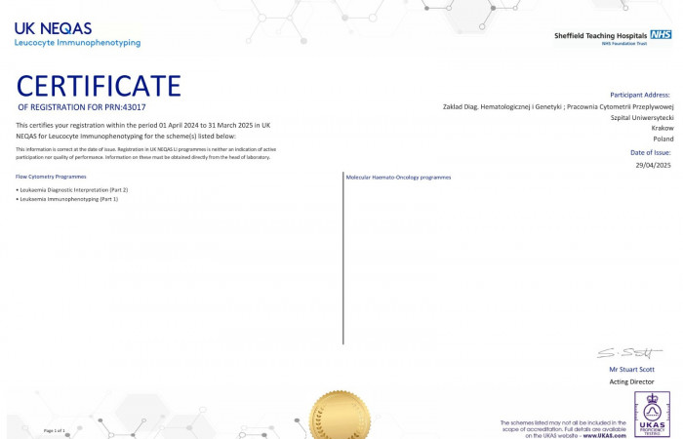Click 'Sheffield Teaching Hospitals' text
This screenshot has height=439, width=683.
click(600, 36)
